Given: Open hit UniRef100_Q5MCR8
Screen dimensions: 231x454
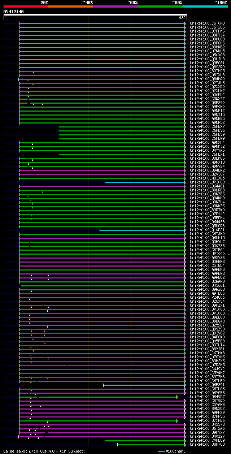Looking at the screenshot, I should coord(207,226).
